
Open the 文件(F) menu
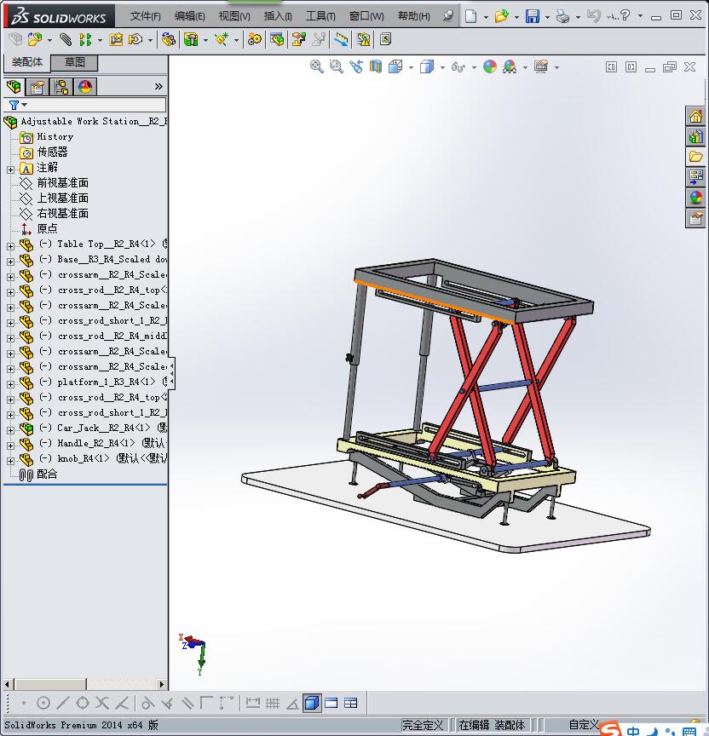point(145,16)
